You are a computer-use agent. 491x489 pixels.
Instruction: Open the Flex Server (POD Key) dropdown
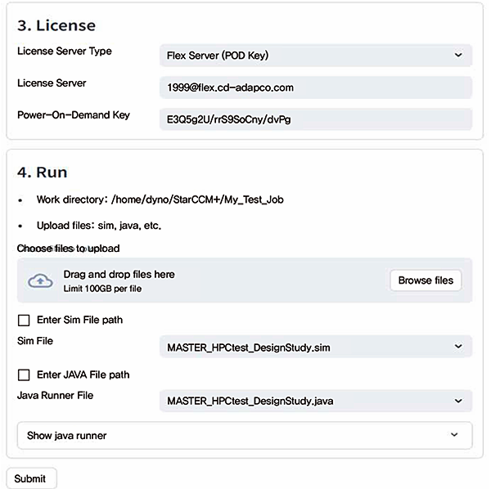pos(315,56)
